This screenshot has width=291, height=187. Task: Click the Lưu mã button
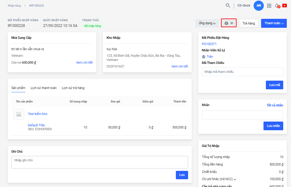point(274,85)
